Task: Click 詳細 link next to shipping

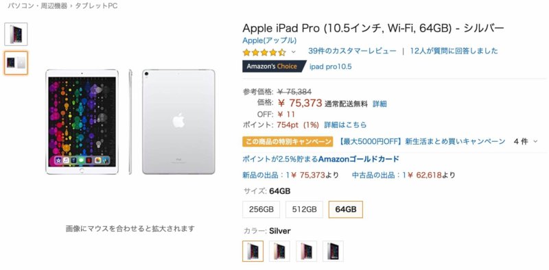Action: (x=379, y=104)
